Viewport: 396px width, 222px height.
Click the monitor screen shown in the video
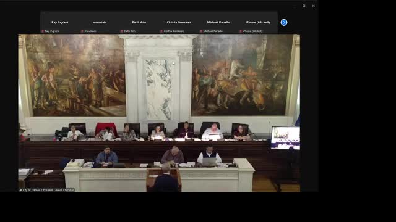click(x=285, y=138)
